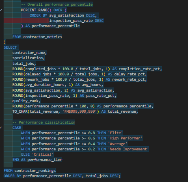The width and height of the screenshot is (188, 182).
Task: Click the 0.2 threshold value
Action: (91, 149)
